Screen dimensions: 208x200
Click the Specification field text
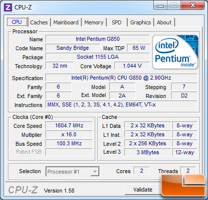tap(121, 78)
